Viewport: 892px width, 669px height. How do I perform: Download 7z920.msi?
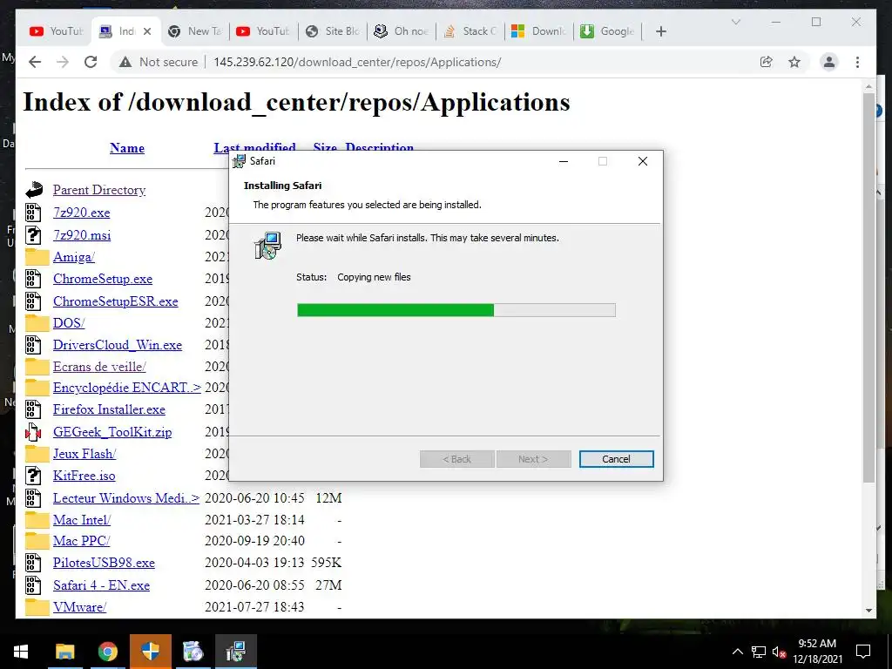click(82, 235)
